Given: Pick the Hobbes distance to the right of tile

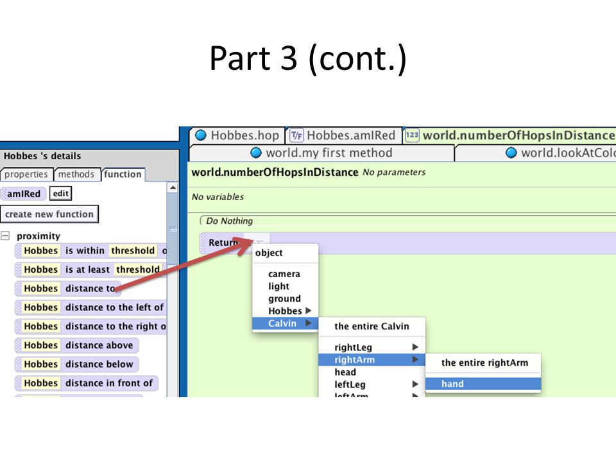Looking at the screenshot, I should point(91,326).
